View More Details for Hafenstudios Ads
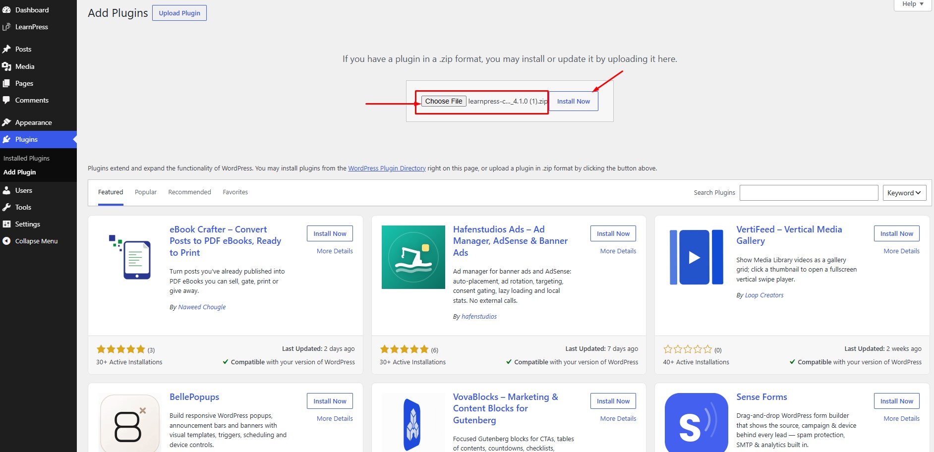This screenshot has height=452, width=934. coord(618,251)
